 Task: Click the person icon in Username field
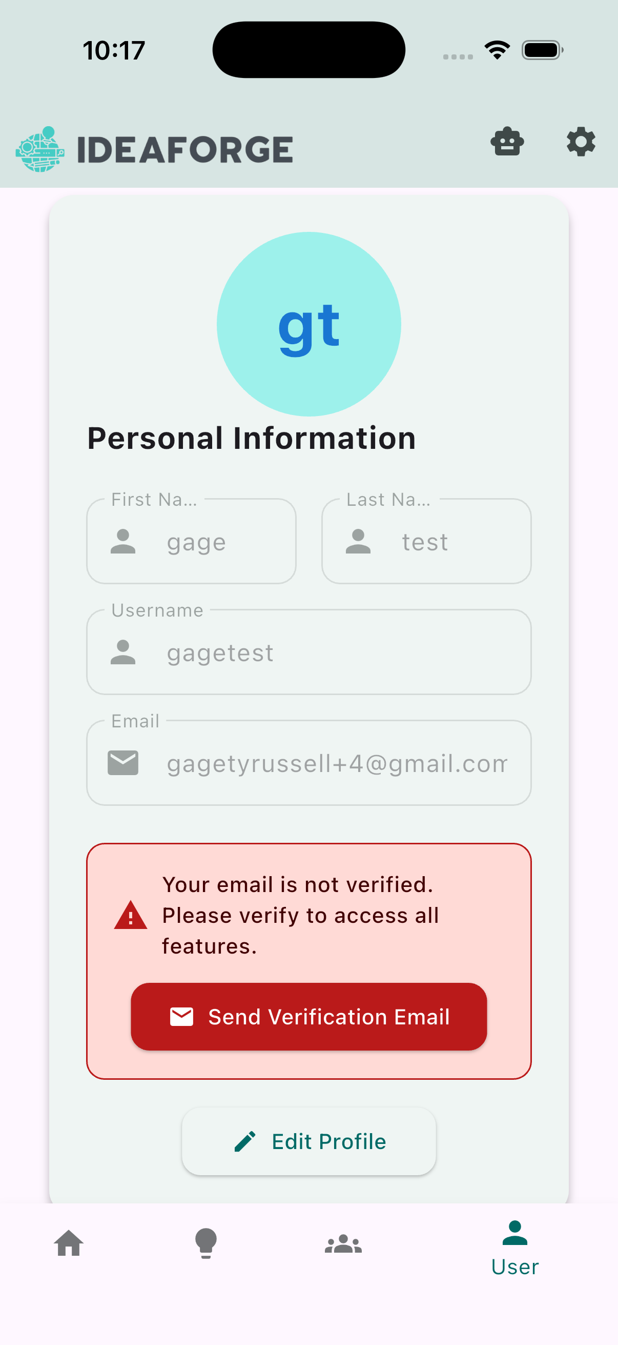(123, 652)
